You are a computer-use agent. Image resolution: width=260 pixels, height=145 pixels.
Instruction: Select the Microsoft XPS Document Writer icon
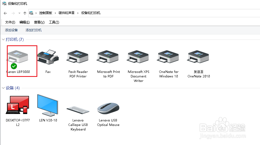click(x=138, y=57)
